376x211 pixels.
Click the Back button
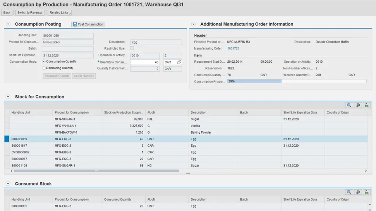coord(7,13)
